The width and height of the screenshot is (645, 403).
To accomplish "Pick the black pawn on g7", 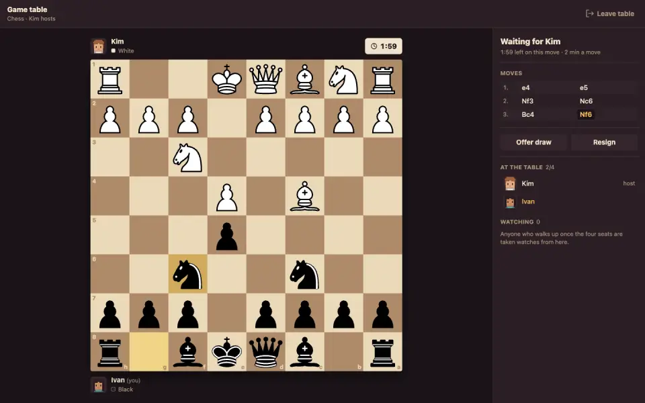I will 149,314.
